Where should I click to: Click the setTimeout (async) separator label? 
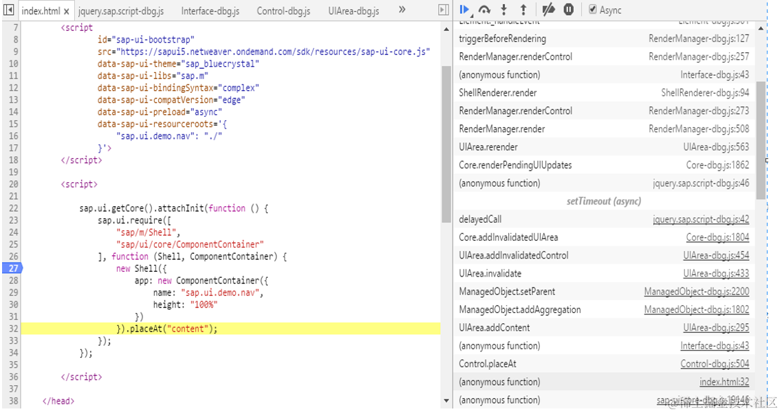coord(604,201)
